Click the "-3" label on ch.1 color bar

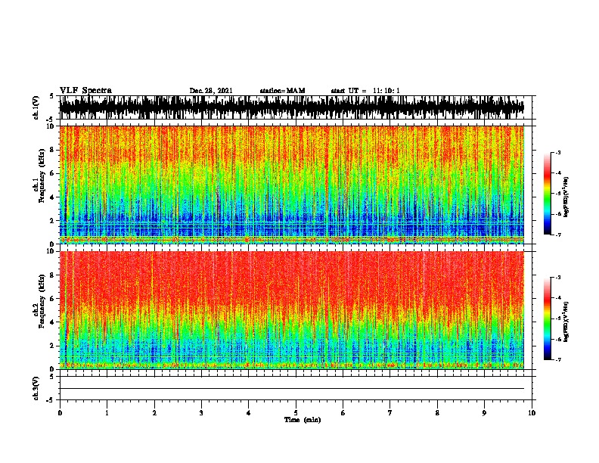point(558,153)
